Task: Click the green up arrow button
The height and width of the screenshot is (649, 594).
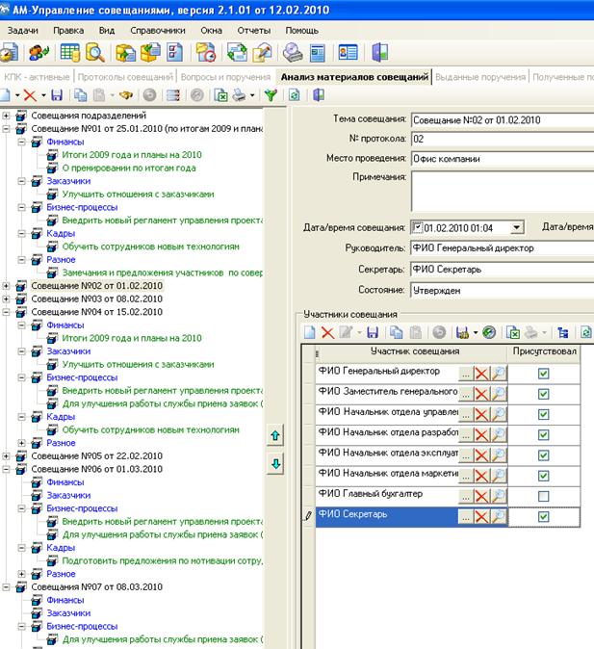Action: click(x=274, y=436)
